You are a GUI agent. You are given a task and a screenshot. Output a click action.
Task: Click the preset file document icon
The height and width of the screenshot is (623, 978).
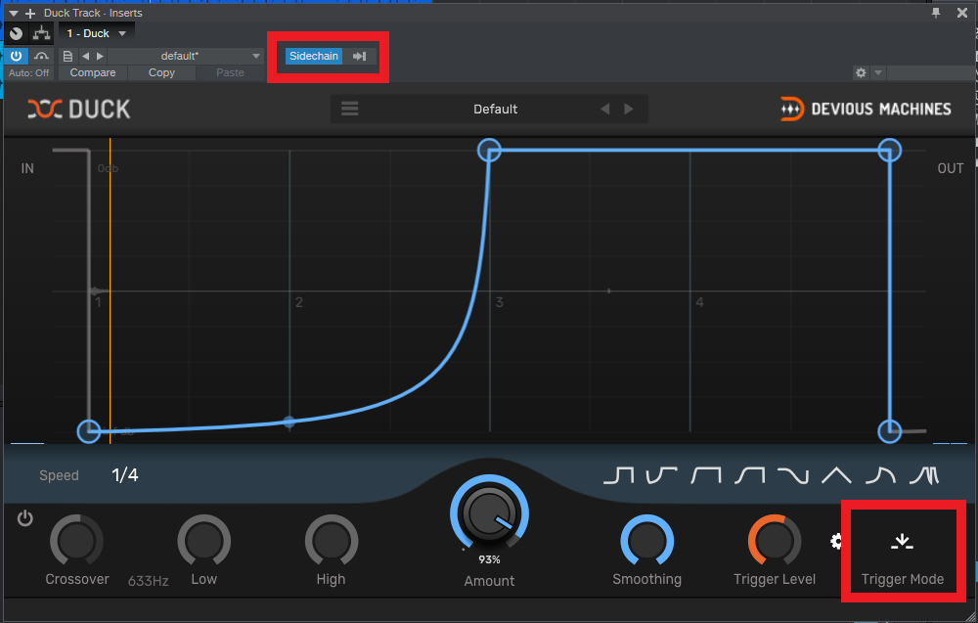tap(68, 56)
